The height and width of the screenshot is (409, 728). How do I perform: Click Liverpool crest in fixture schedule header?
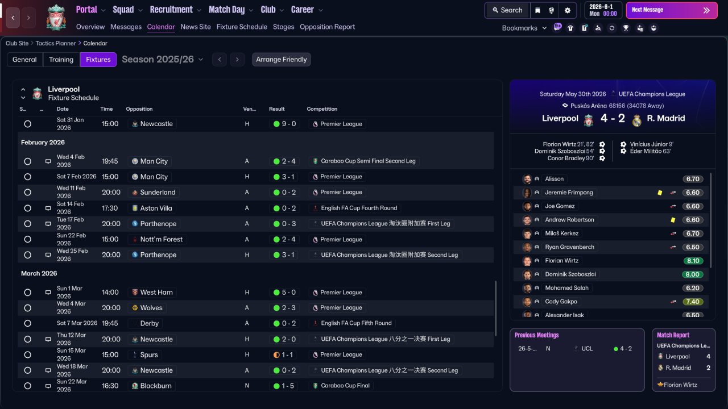38,93
